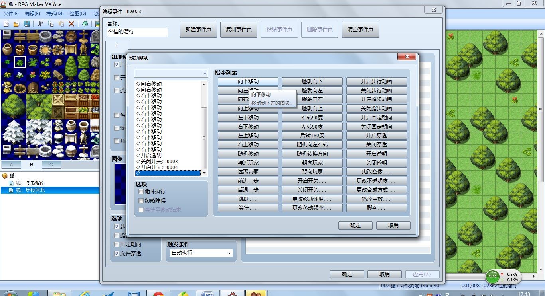
Task: Pick the wooden barrel tile in palette
Action: [71, 37]
